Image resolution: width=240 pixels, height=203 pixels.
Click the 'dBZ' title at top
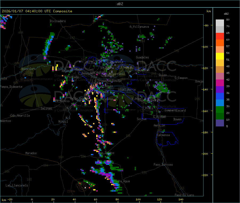click(120, 4)
